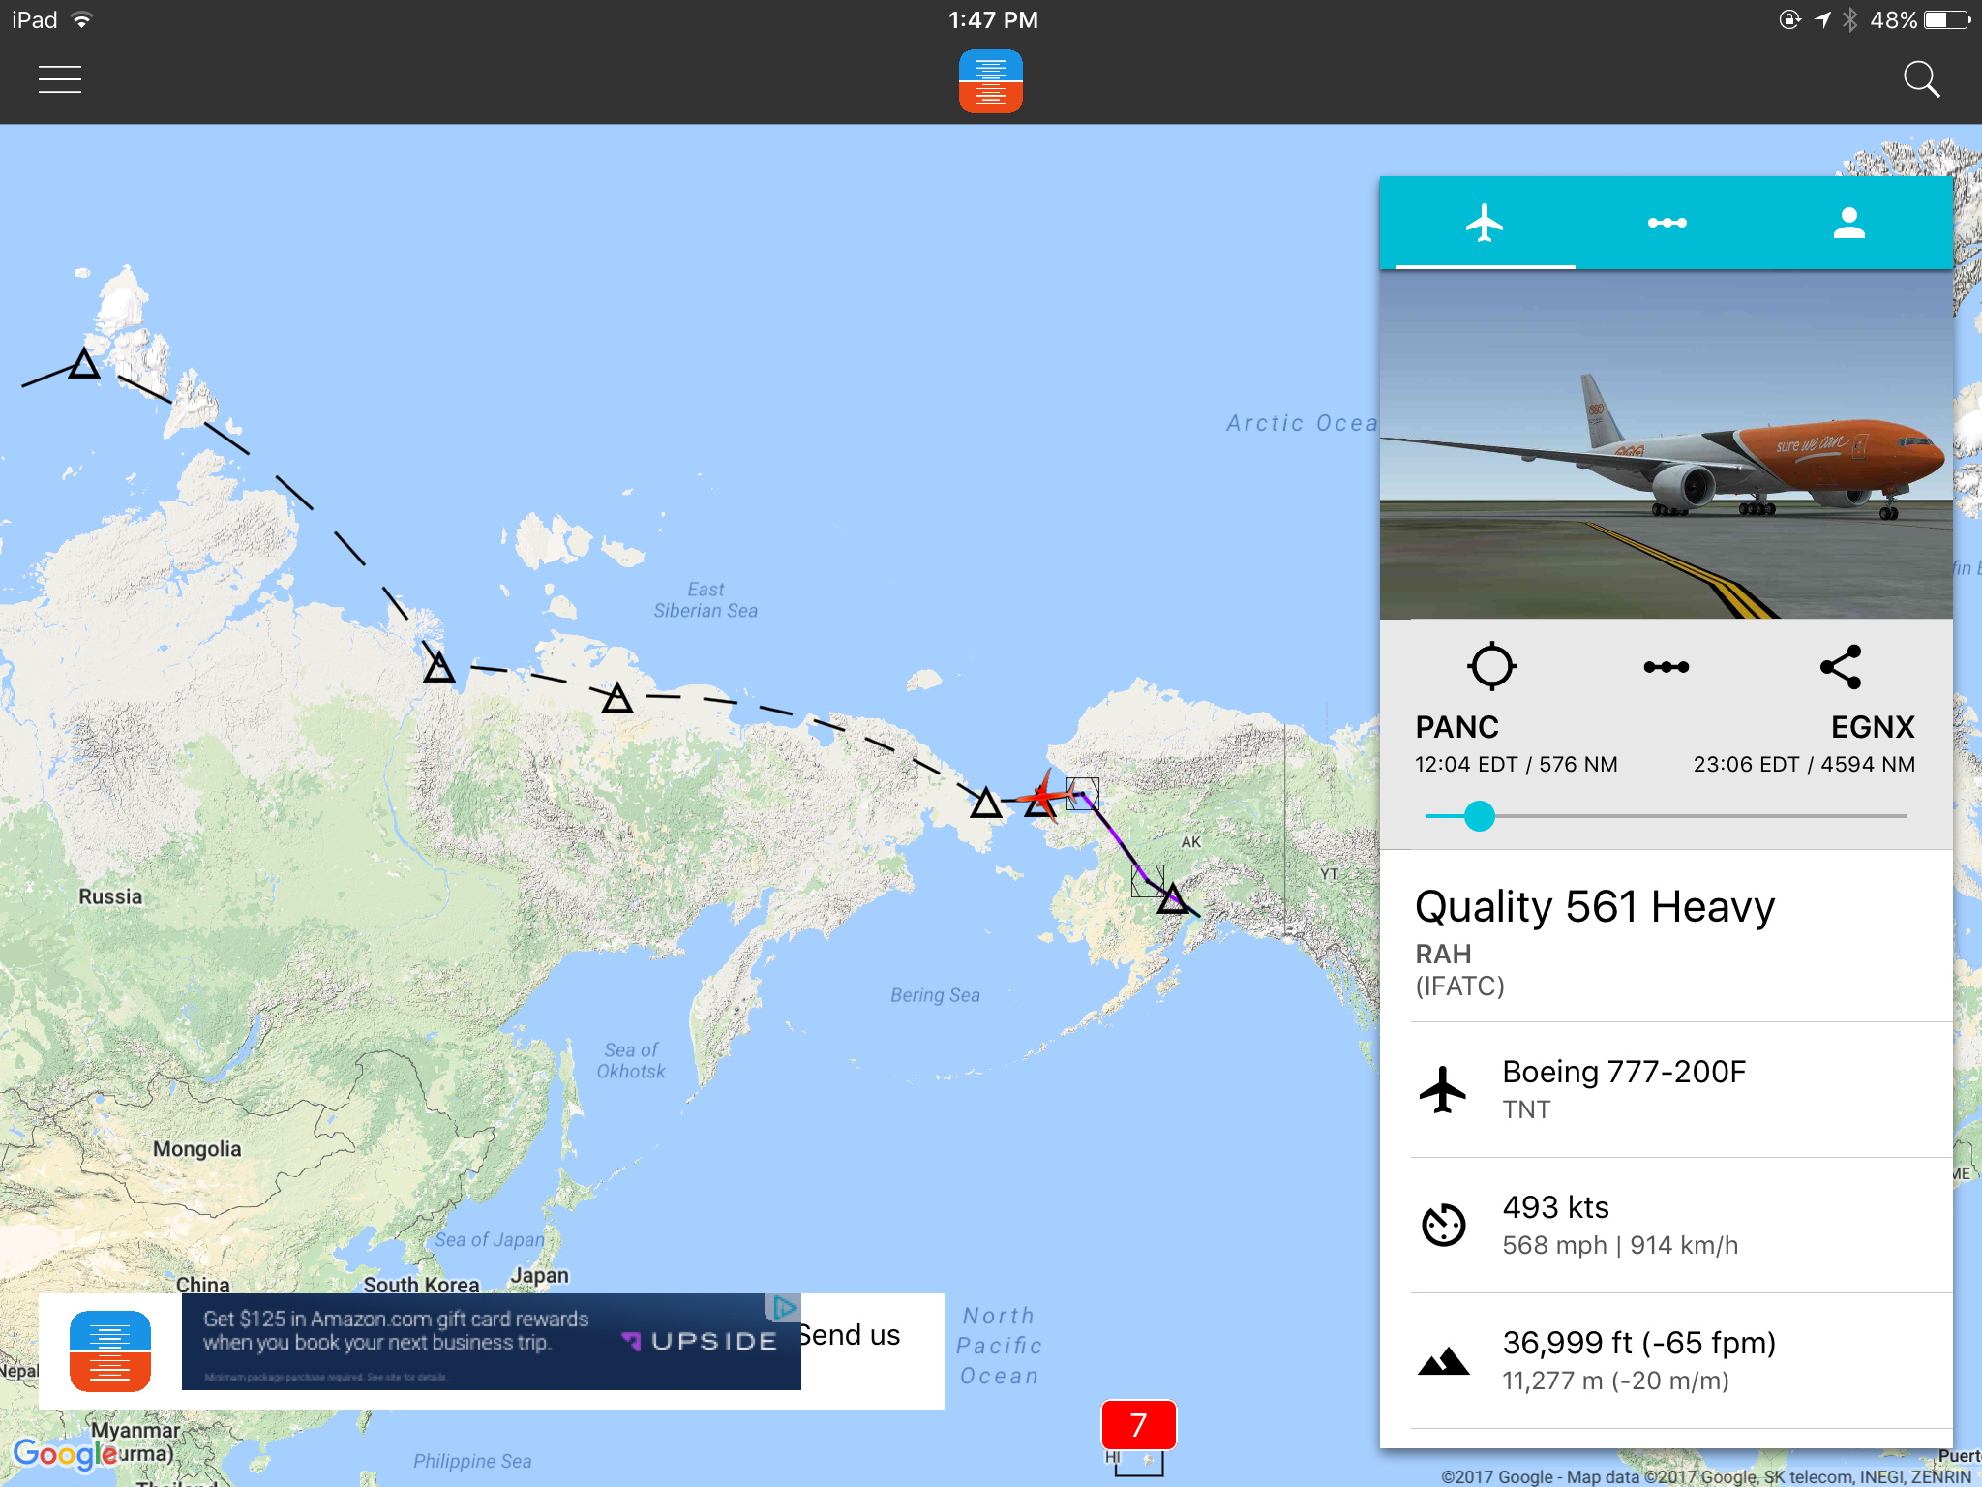Screen dimensions: 1982x1487
Task: Select departure airport PANC
Action: (x=1456, y=727)
